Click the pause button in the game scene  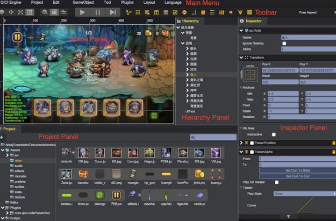point(17,37)
